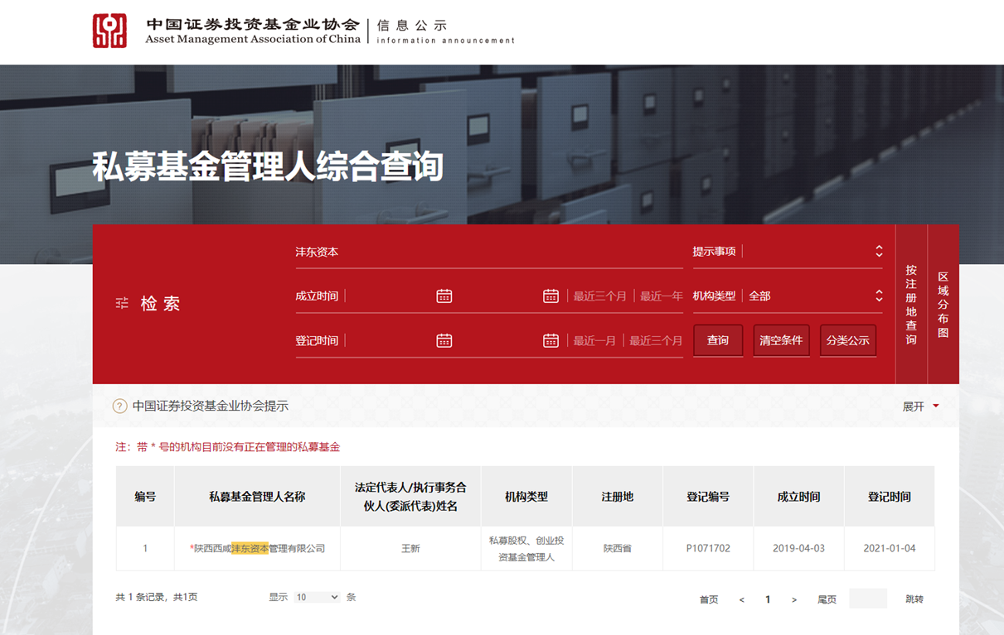Click the page number jump input field
Screen dimensions: 1004x635
coord(868,599)
